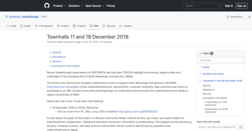Click the repository icon beside scimma
This screenshot has width=252, height=131.
pos(7,17)
